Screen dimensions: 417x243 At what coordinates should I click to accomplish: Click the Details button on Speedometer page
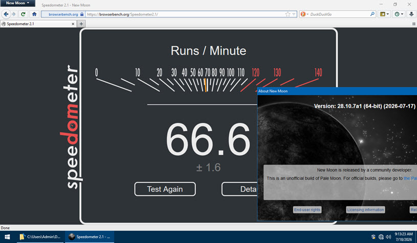pos(239,189)
